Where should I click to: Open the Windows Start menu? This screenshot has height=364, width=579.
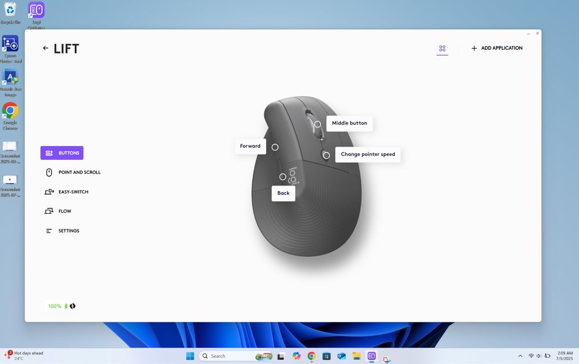click(190, 356)
